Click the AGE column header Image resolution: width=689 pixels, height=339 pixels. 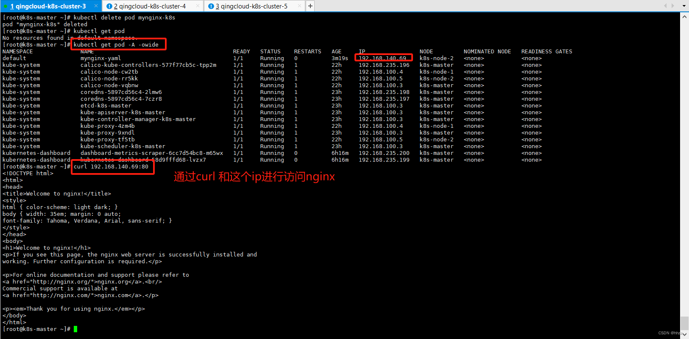[x=336, y=52]
